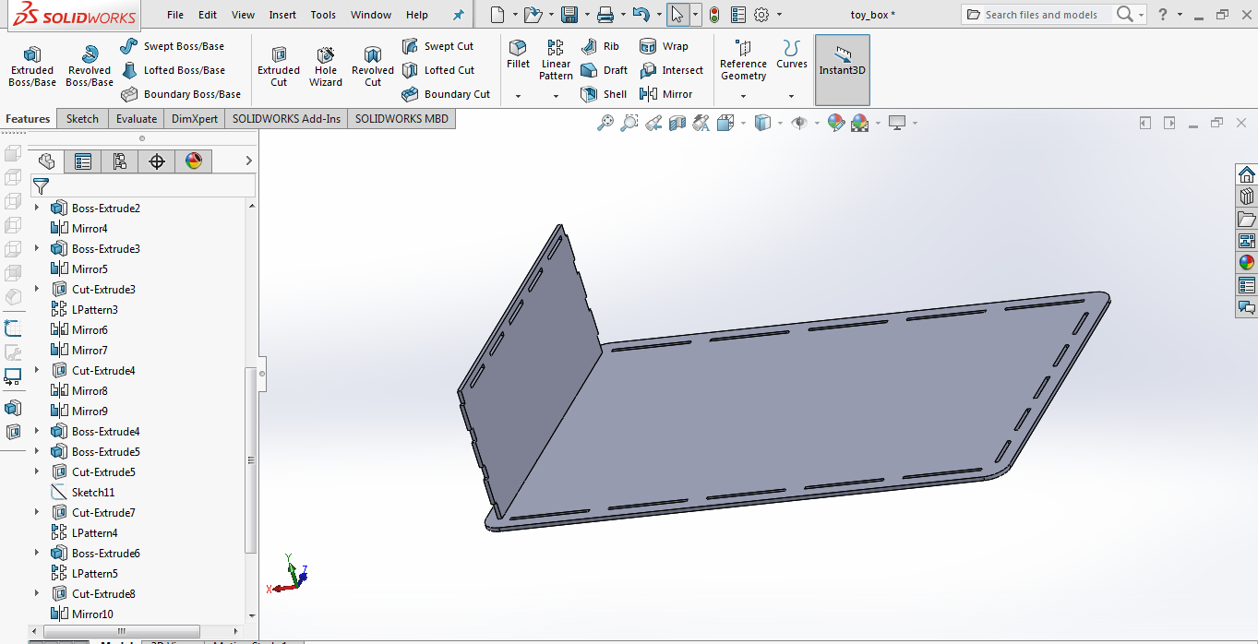Select the Revolved Boss/Base tool

(x=90, y=66)
